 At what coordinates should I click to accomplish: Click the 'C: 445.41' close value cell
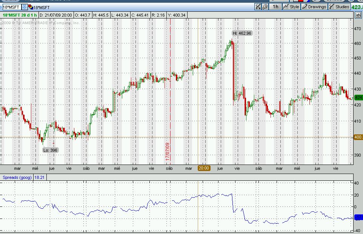point(140,15)
